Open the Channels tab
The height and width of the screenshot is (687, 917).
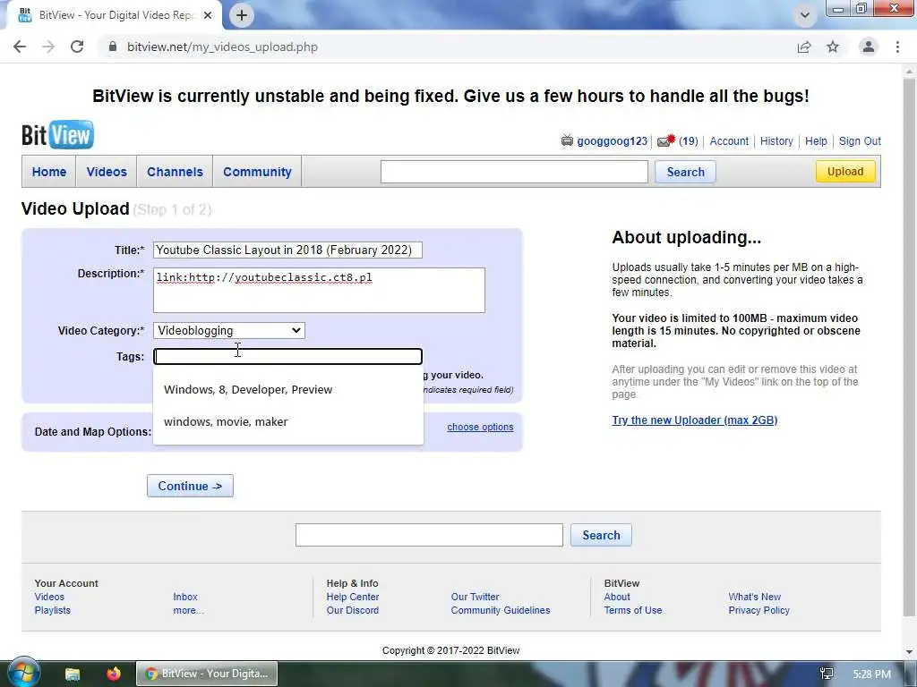(x=175, y=172)
